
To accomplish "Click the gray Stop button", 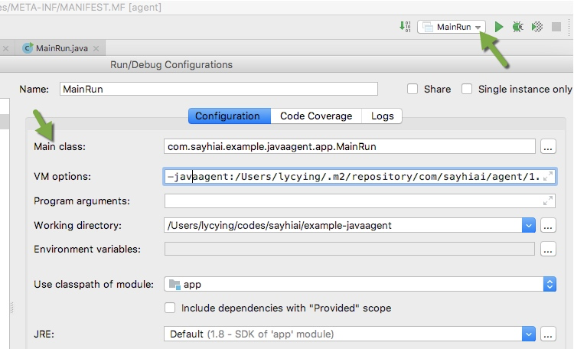I will click(556, 27).
